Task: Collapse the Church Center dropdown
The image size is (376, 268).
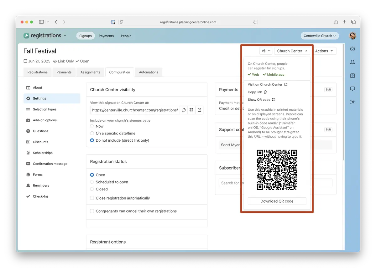Action: click(x=293, y=51)
